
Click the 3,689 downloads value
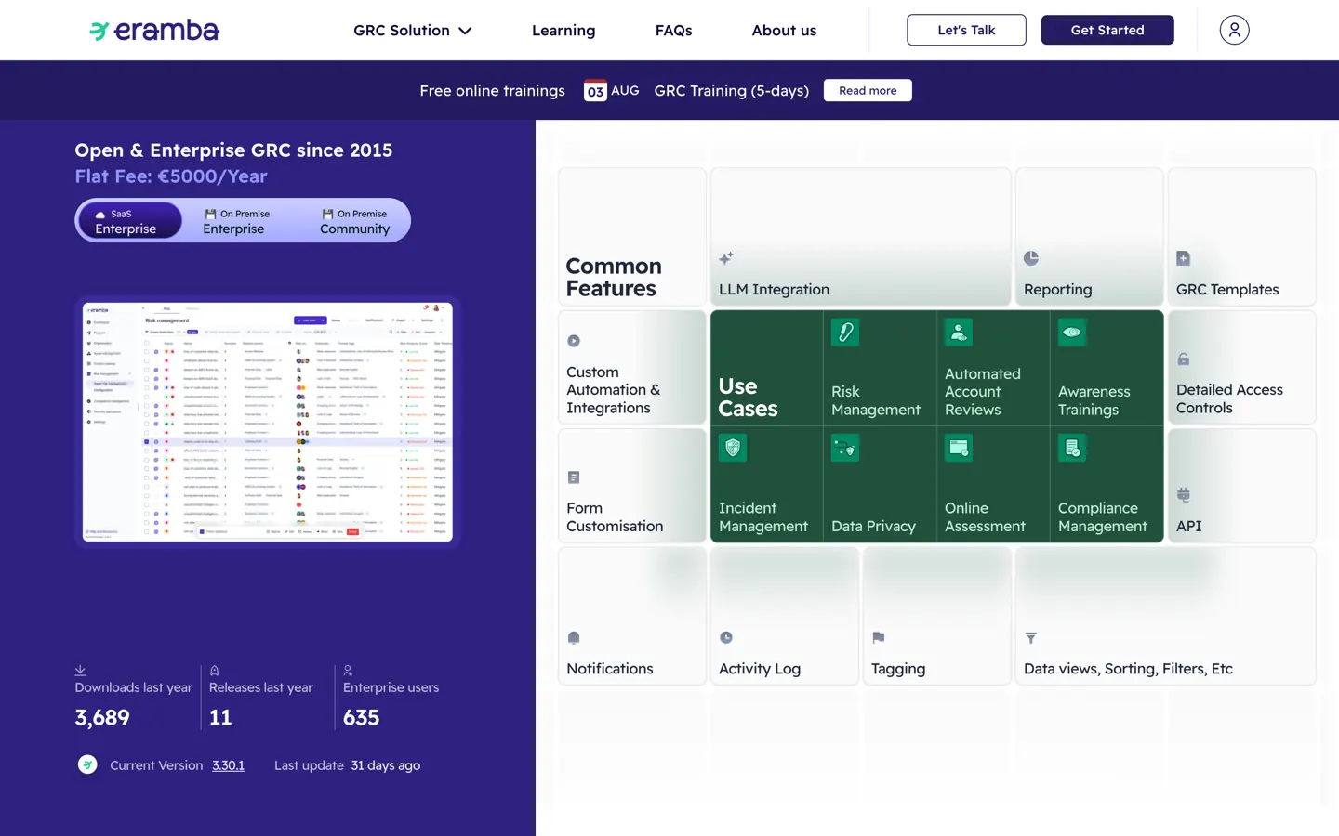point(102,717)
